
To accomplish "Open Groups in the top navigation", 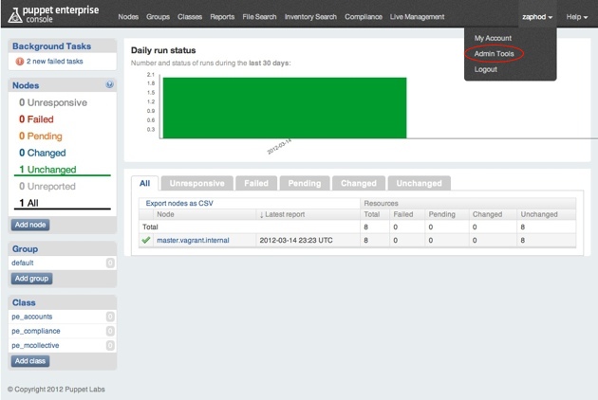I will coord(158,17).
